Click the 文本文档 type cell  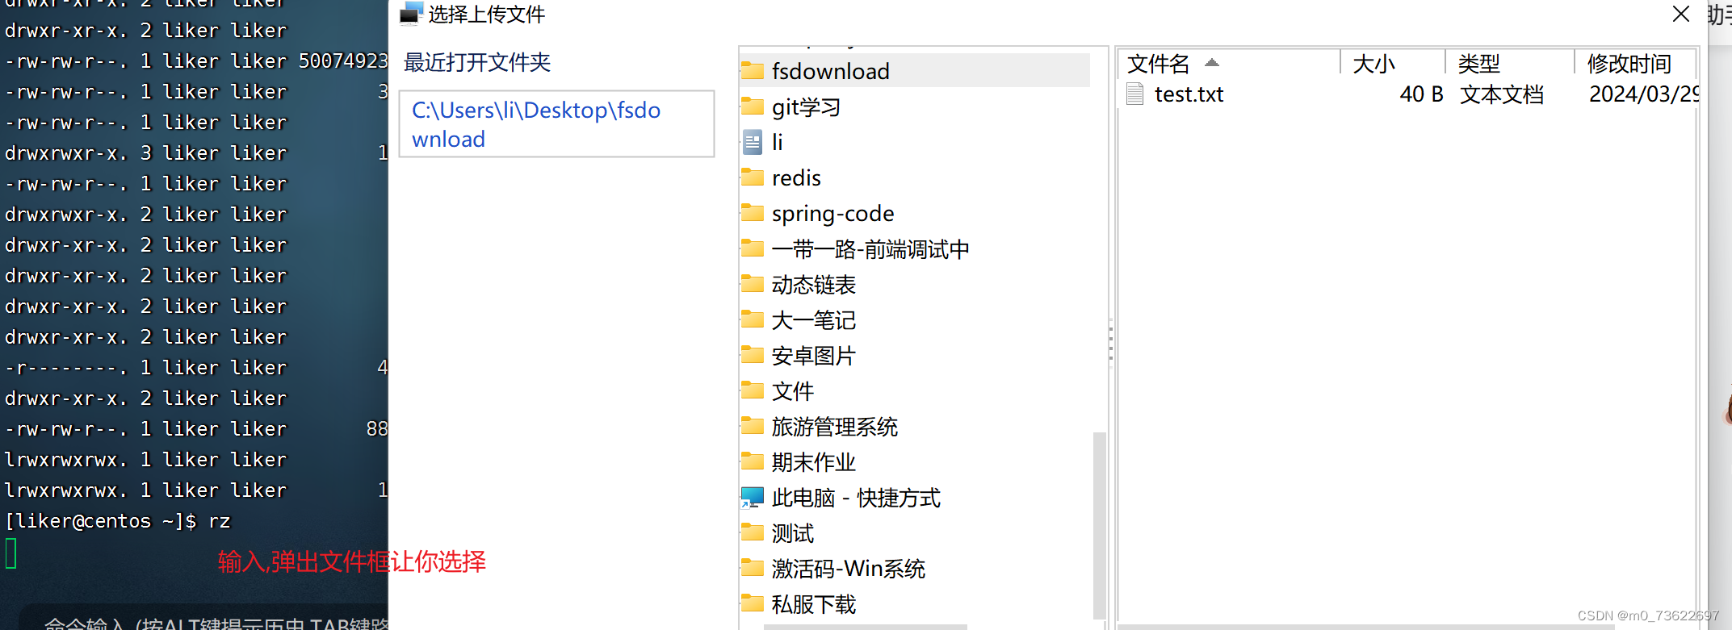(1502, 94)
